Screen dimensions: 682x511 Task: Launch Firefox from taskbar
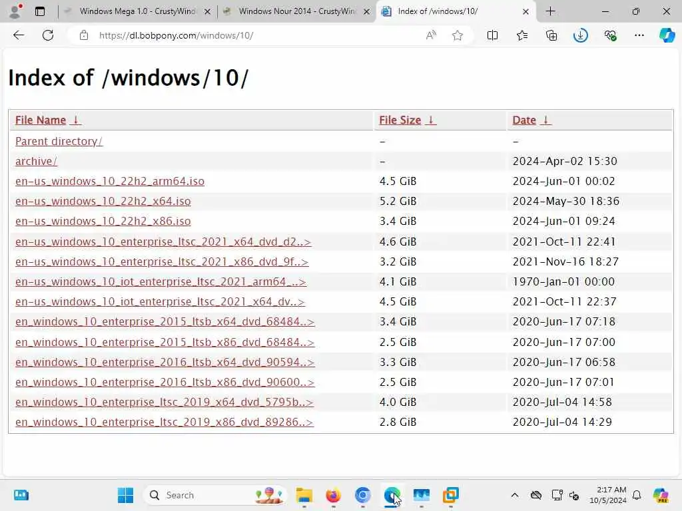pyautogui.click(x=333, y=495)
